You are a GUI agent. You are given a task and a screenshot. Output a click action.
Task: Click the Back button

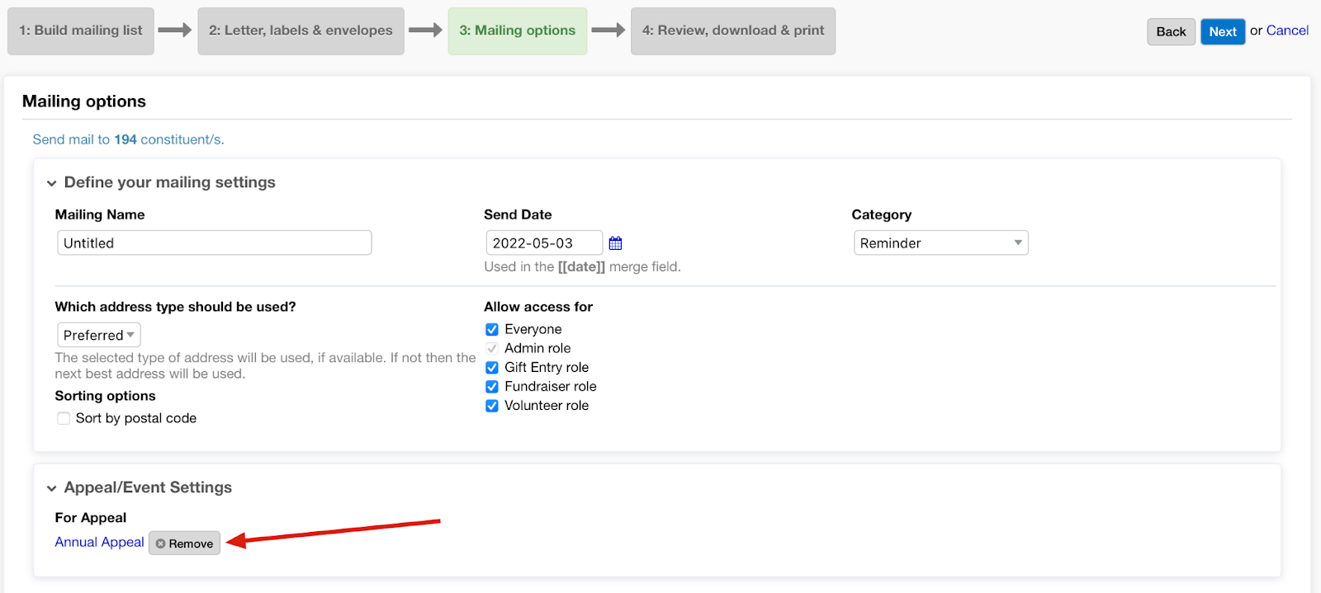click(1171, 31)
